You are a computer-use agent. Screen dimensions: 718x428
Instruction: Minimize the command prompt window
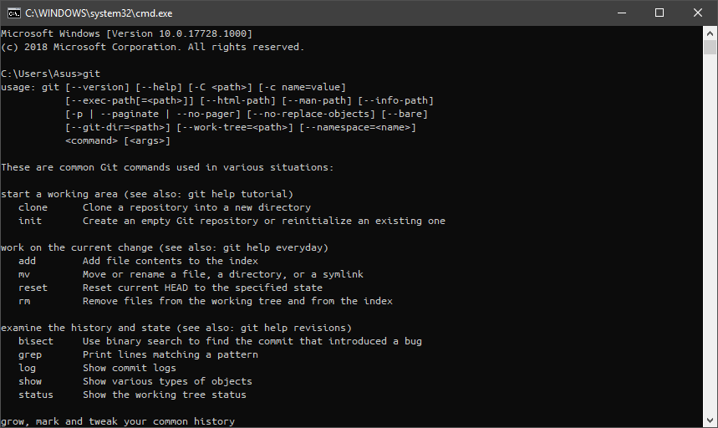click(621, 13)
